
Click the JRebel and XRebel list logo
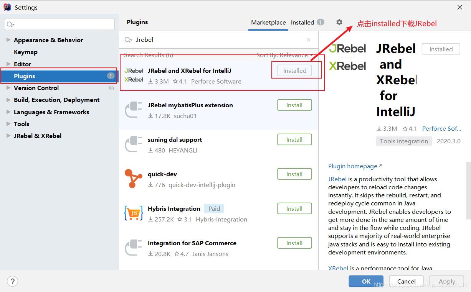point(134,75)
